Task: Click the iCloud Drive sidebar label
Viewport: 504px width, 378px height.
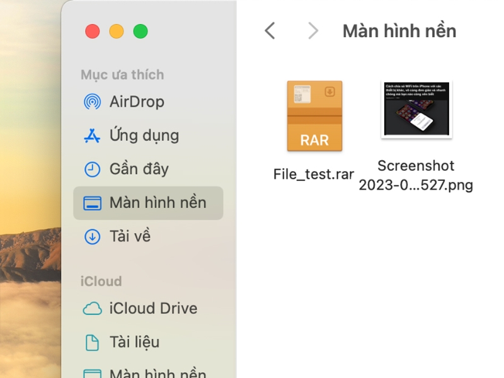Action: click(153, 308)
